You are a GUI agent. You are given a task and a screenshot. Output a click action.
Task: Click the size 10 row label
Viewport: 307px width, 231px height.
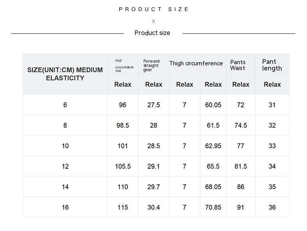[x=65, y=146]
